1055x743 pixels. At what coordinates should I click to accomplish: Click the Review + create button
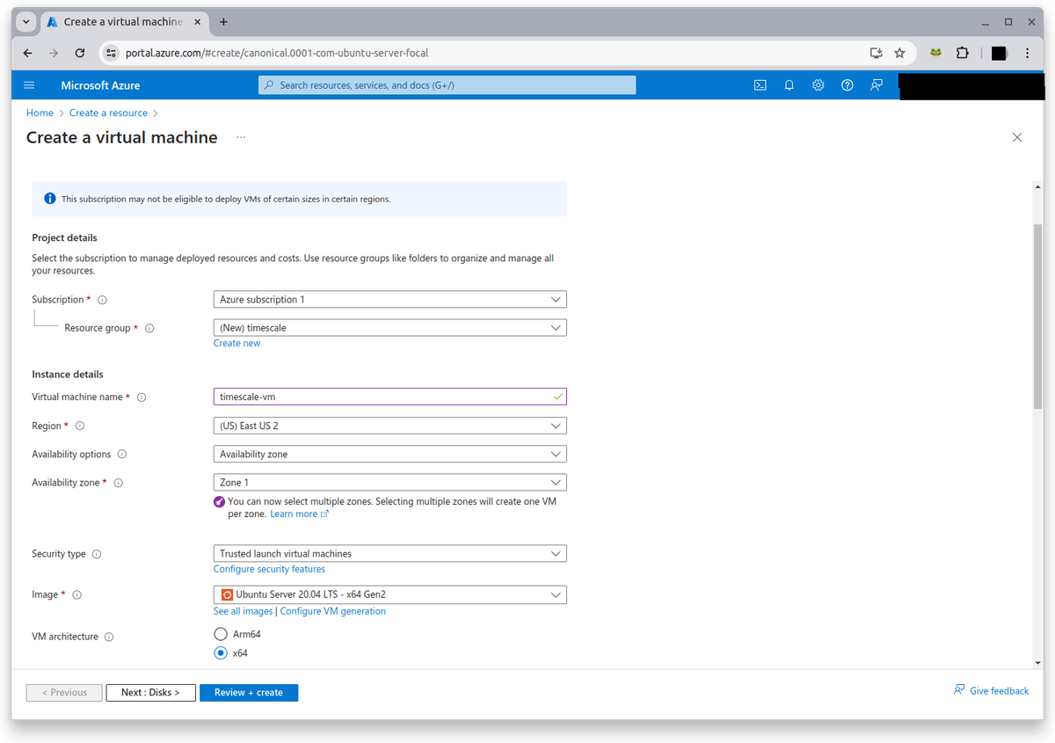(249, 692)
